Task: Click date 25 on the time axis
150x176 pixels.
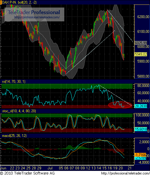Action: pyautogui.click(x=28, y=168)
